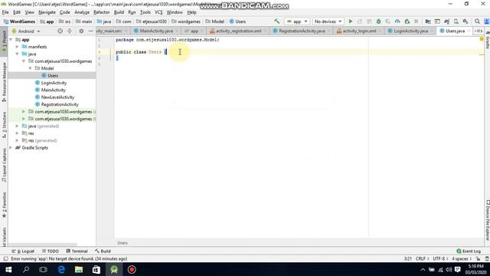Open the SDK Manager icon
The height and width of the screenshot is (276, 490).
coord(465,21)
